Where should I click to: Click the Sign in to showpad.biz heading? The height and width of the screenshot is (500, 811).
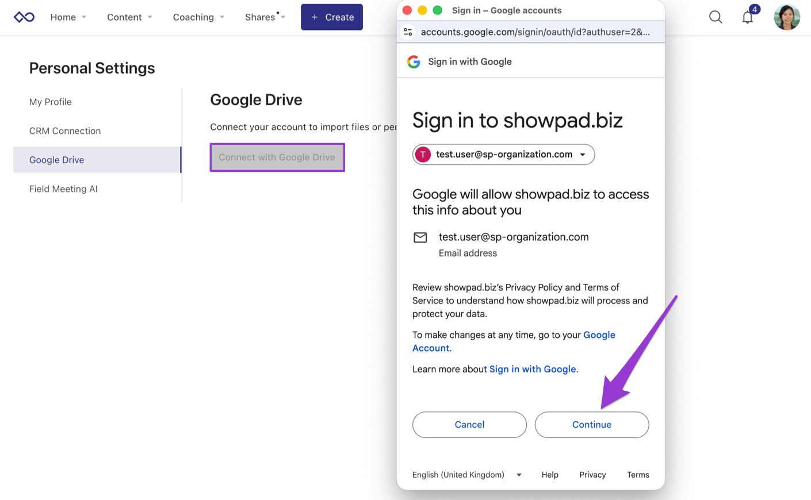518,121
